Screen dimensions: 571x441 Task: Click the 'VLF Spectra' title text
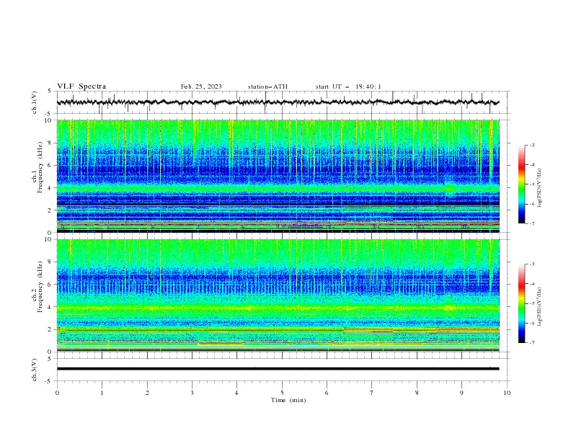pyautogui.click(x=81, y=86)
